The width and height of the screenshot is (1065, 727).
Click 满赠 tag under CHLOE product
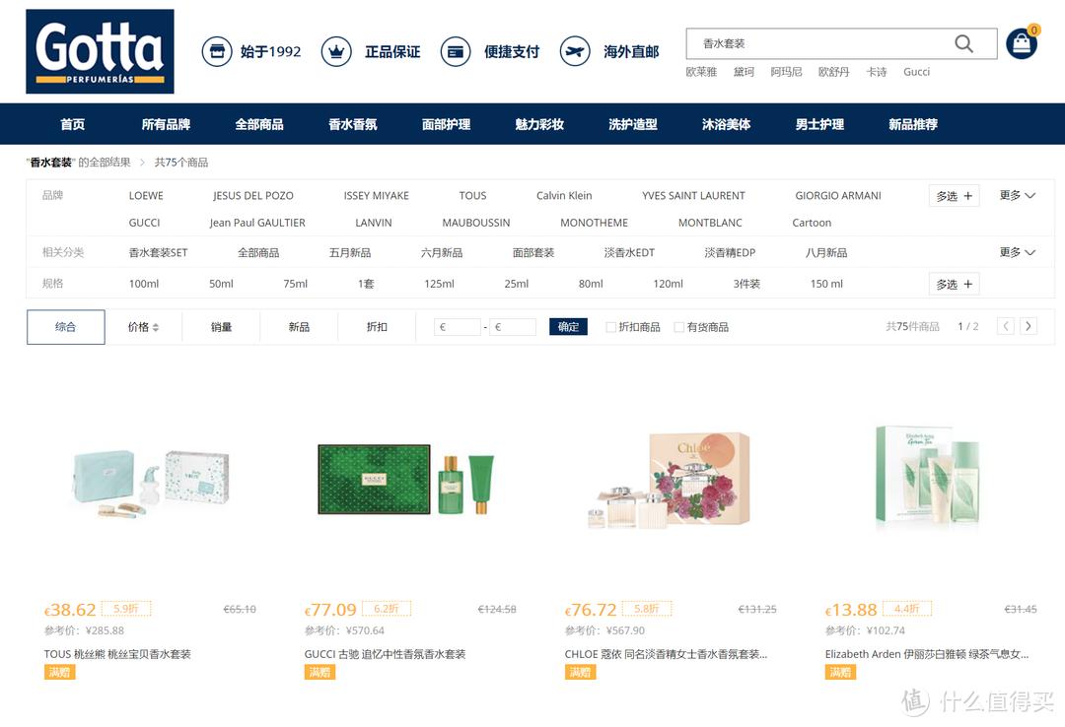(580, 673)
